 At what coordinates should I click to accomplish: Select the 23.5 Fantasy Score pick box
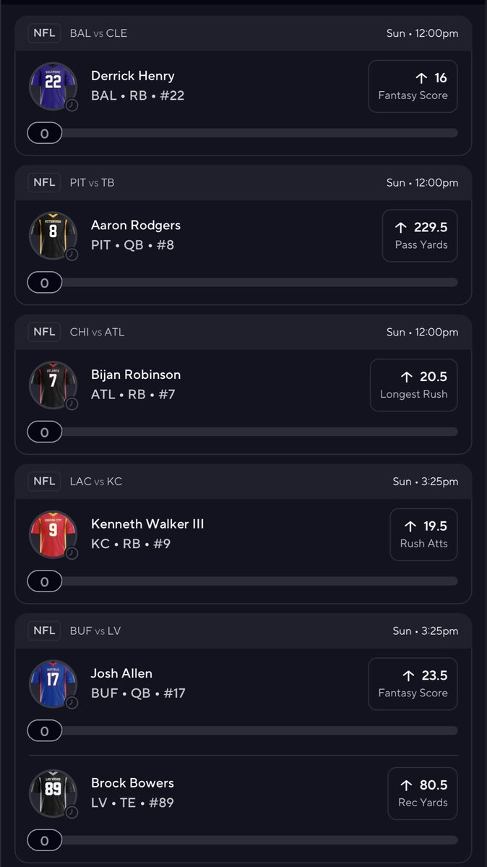[413, 683]
